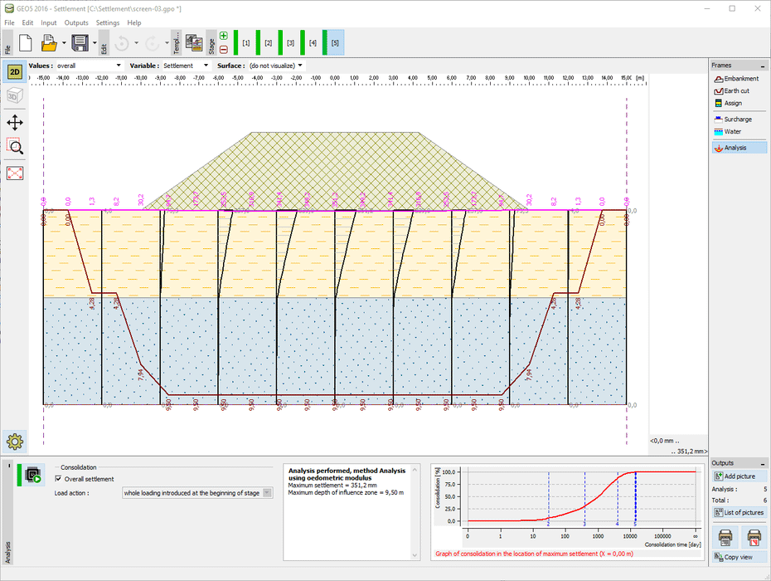Viewport: 771px width, 581px height.
Task: Open the Surface visualization dropdown
Action: 276,66
